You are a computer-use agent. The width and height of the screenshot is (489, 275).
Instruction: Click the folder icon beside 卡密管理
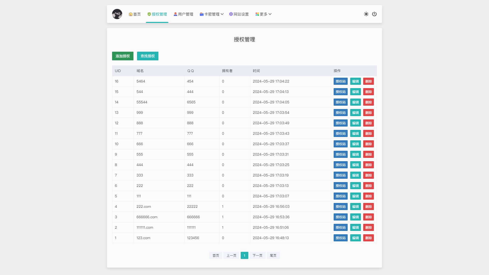pos(201,14)
